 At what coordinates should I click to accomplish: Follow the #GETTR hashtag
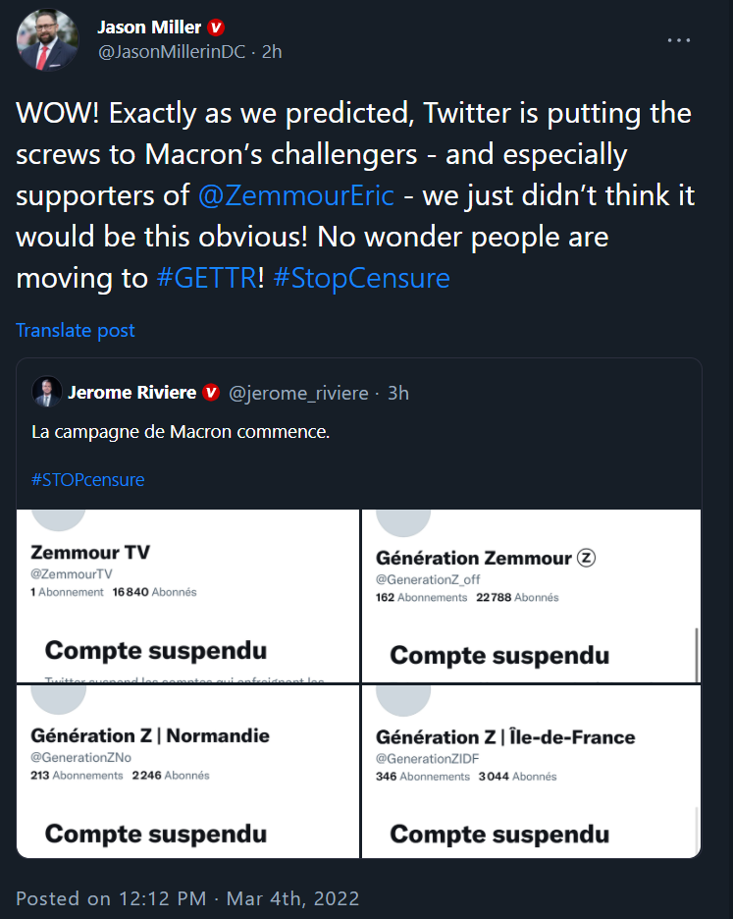[207, 278]
